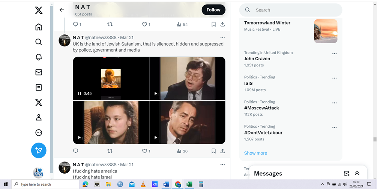Open the Lists icon in sidebar
This screenshot has width=377, height=189.
(x=39, y=87)
